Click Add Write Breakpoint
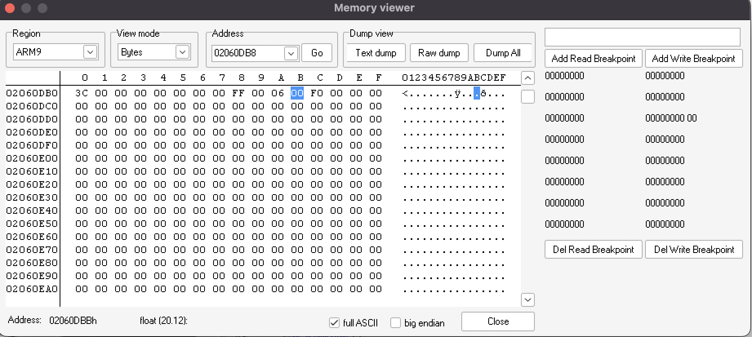Screen dimensions: 752x337 tap(693, 59)
